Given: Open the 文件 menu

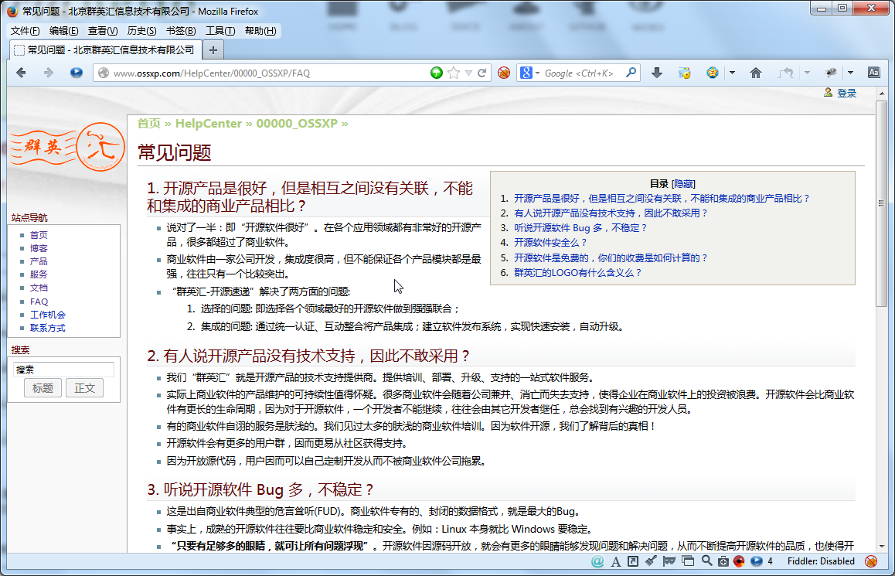Looking at the screenshot, I should 25,31.
